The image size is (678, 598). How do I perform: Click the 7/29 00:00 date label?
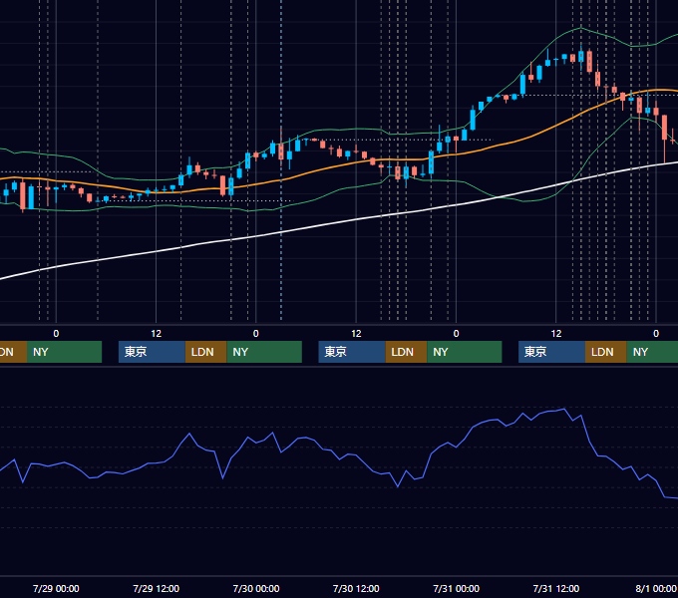[56, 588]
